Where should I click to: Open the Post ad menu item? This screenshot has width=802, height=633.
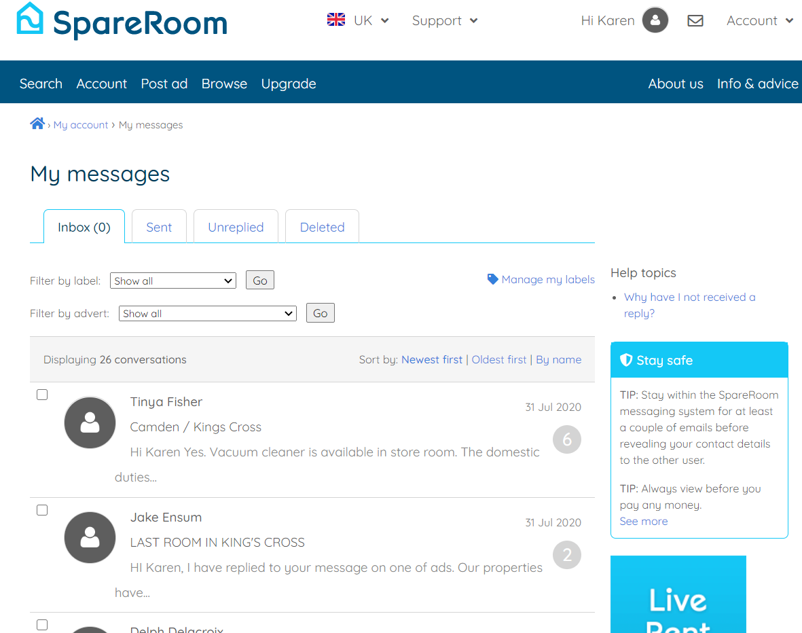tap(164, 84)
